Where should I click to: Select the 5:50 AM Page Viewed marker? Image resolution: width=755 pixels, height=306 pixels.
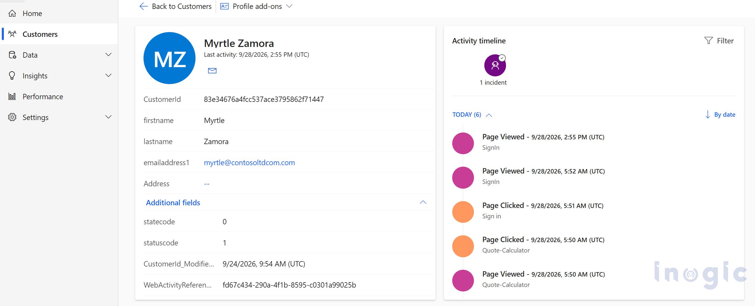coord(463,280)
